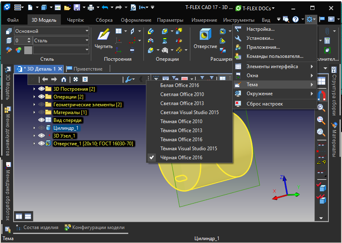Click the calculator icon in ribbon
342x243 pixels.
[327, 41]
